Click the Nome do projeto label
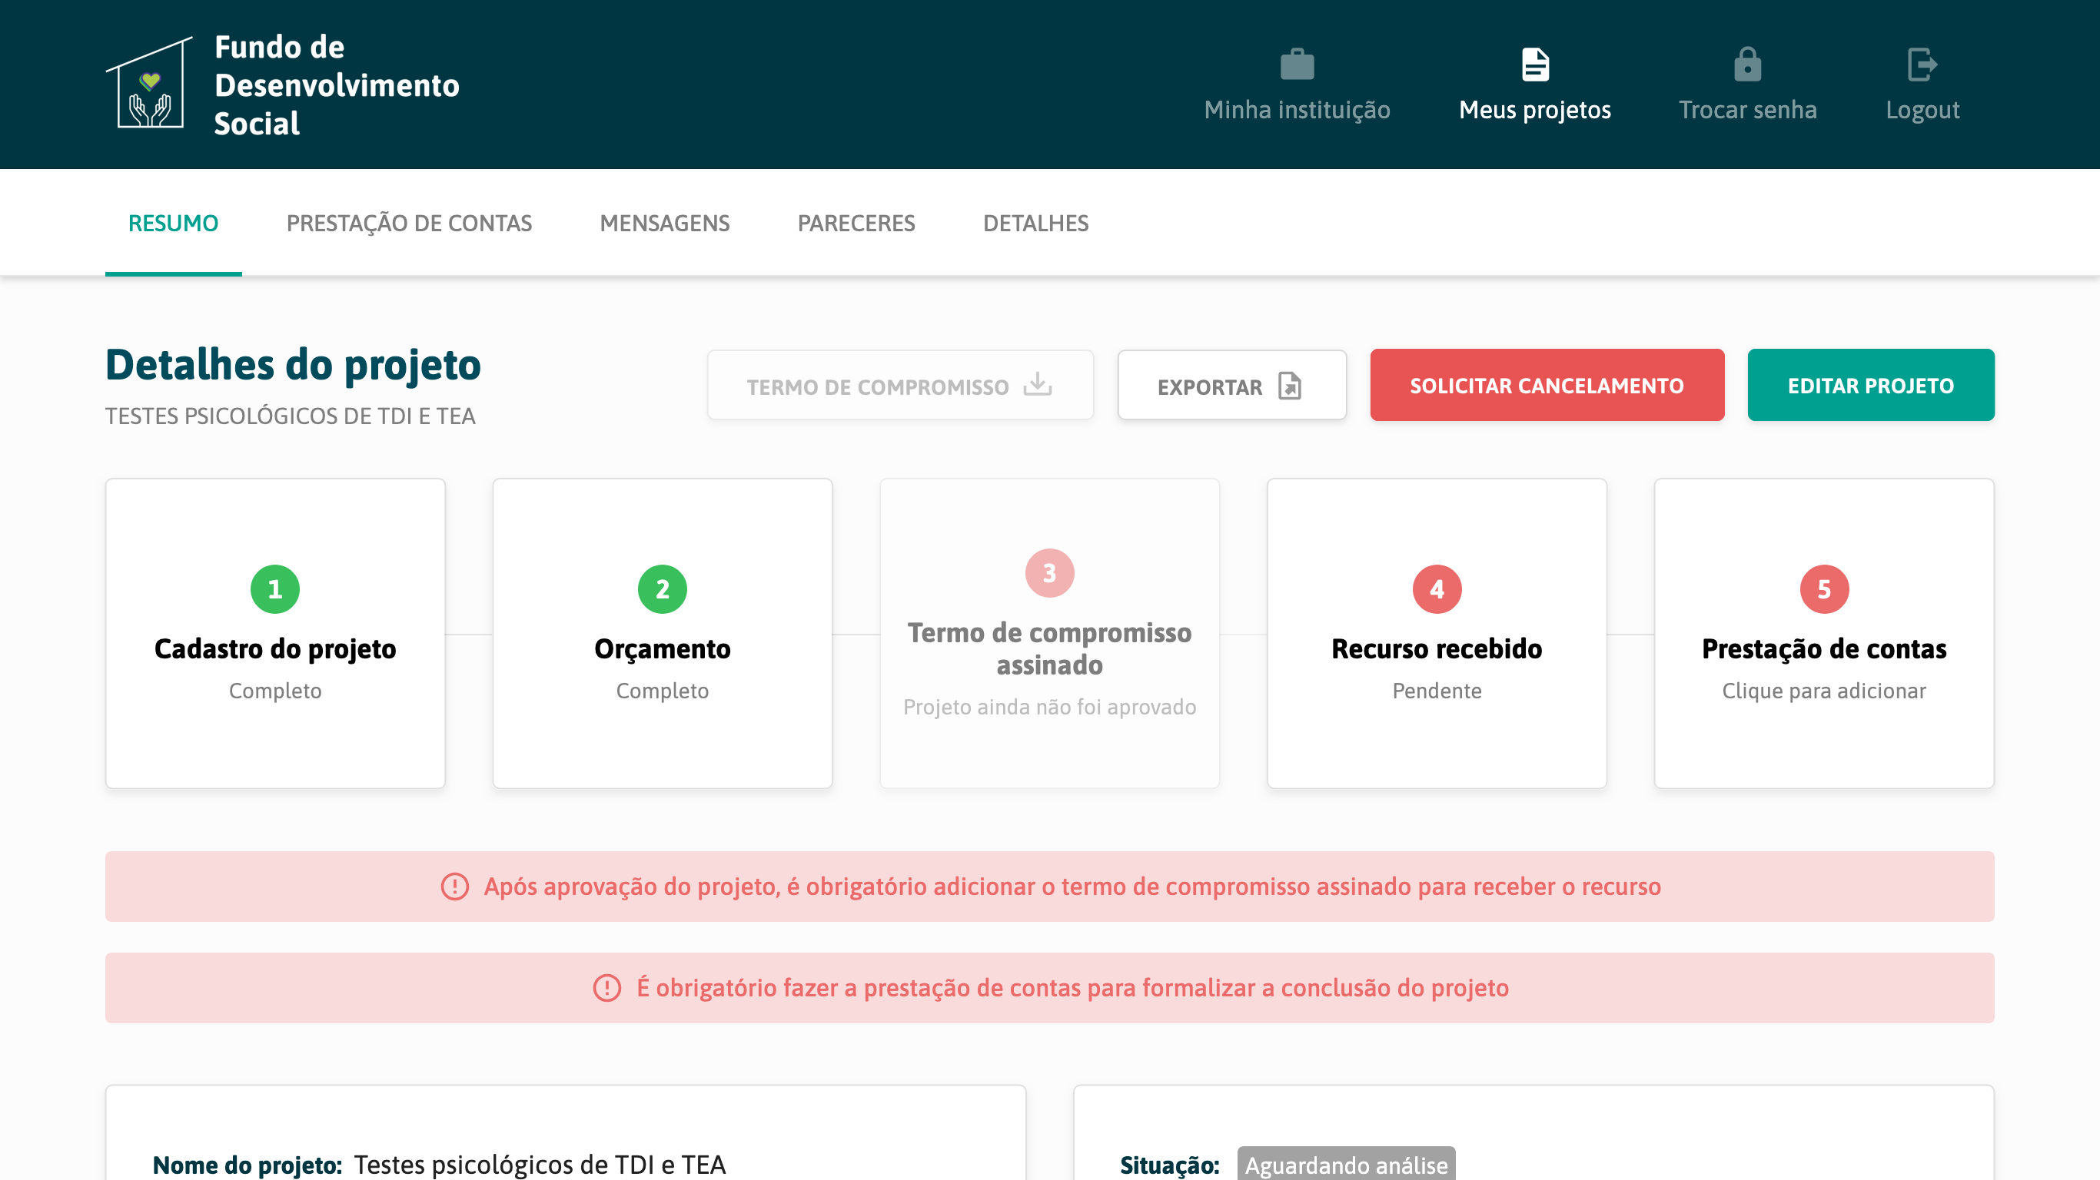 pyautogui.click(x=247, y=1165)
